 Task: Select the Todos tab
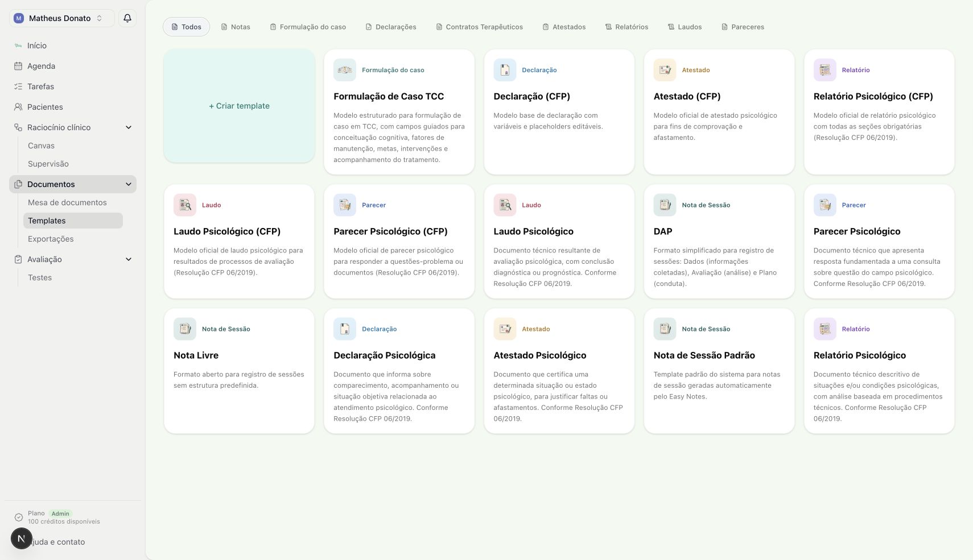point(186,27)
